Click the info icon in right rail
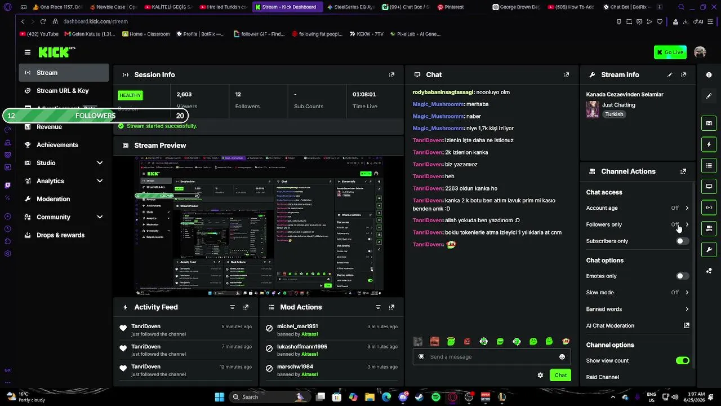This screenshot has width=721, height=406. point(709,75)
